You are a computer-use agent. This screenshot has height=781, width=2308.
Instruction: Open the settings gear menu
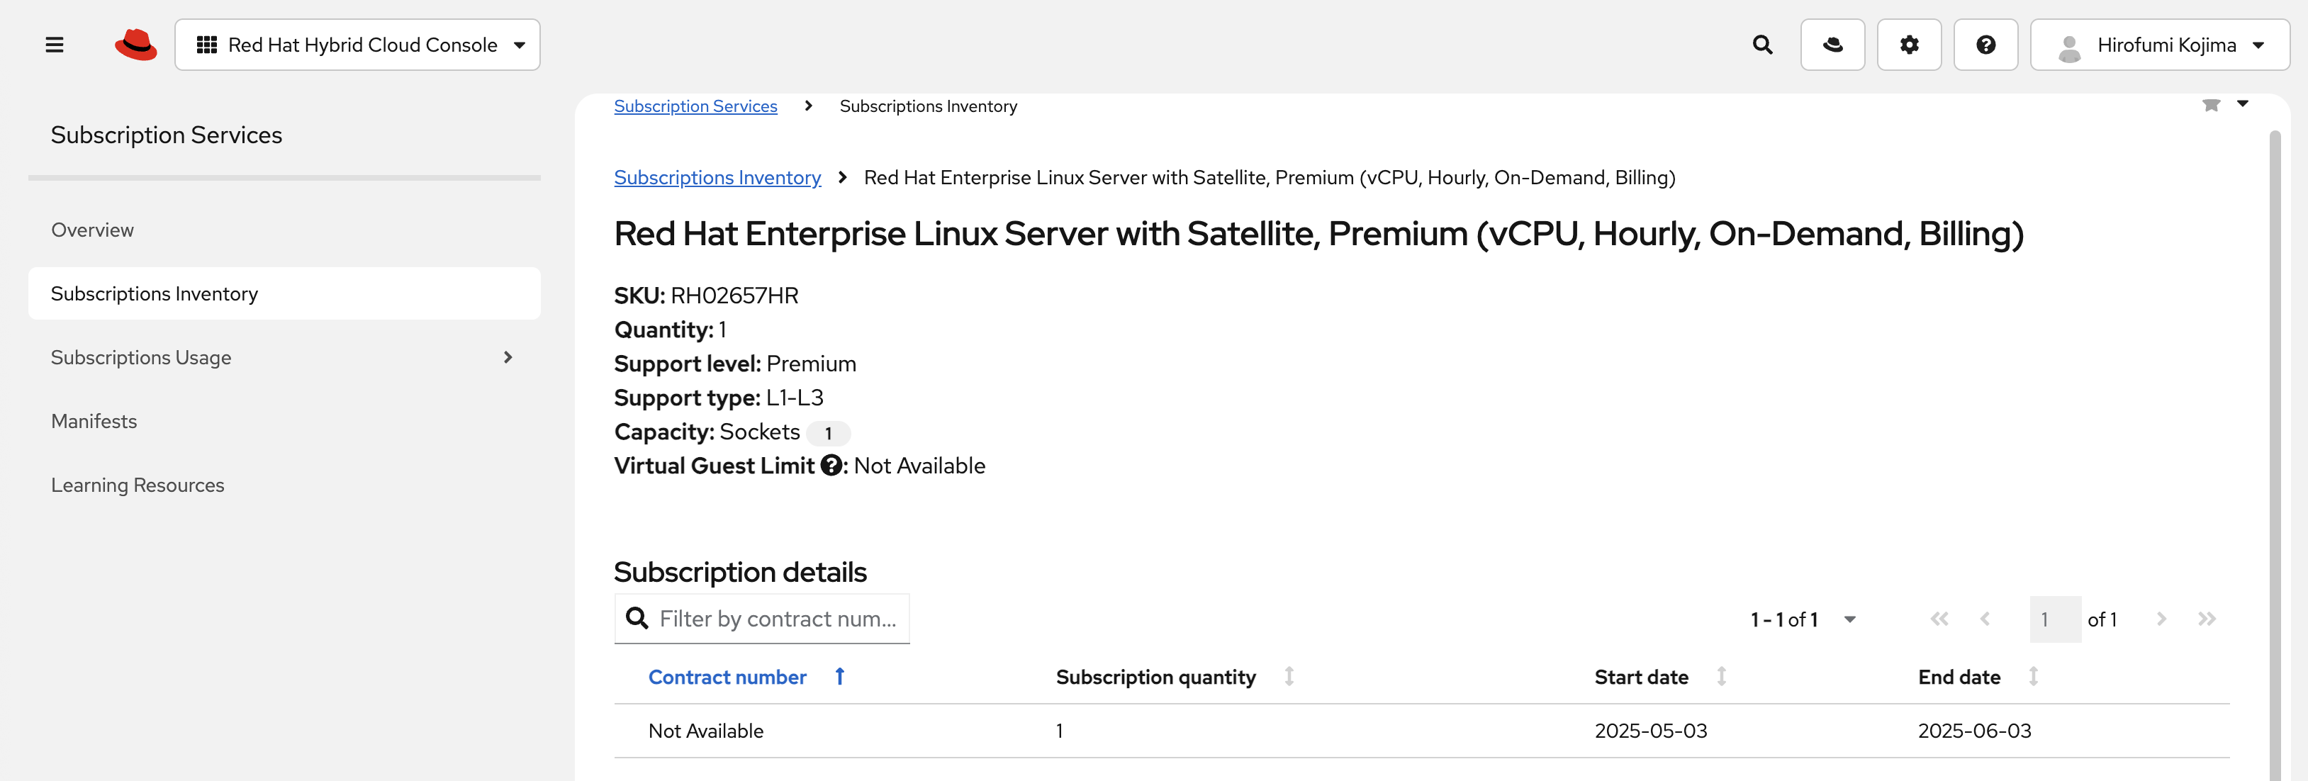point(1910,45)
